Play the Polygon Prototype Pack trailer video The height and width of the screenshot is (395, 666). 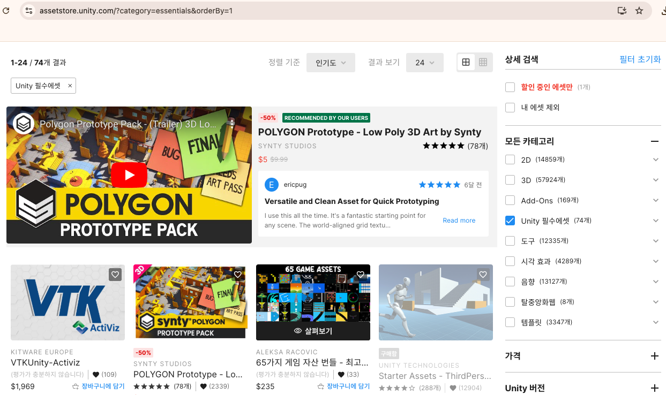(x=129, y=174)
